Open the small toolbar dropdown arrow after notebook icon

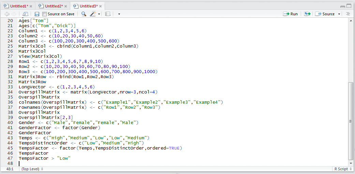coord(119,14)
